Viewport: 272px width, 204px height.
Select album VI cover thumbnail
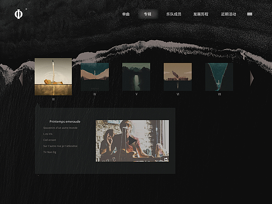(178, 77)
